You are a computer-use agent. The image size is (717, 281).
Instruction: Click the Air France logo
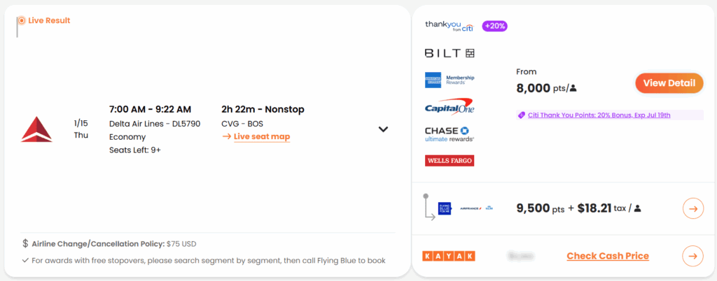470,208
